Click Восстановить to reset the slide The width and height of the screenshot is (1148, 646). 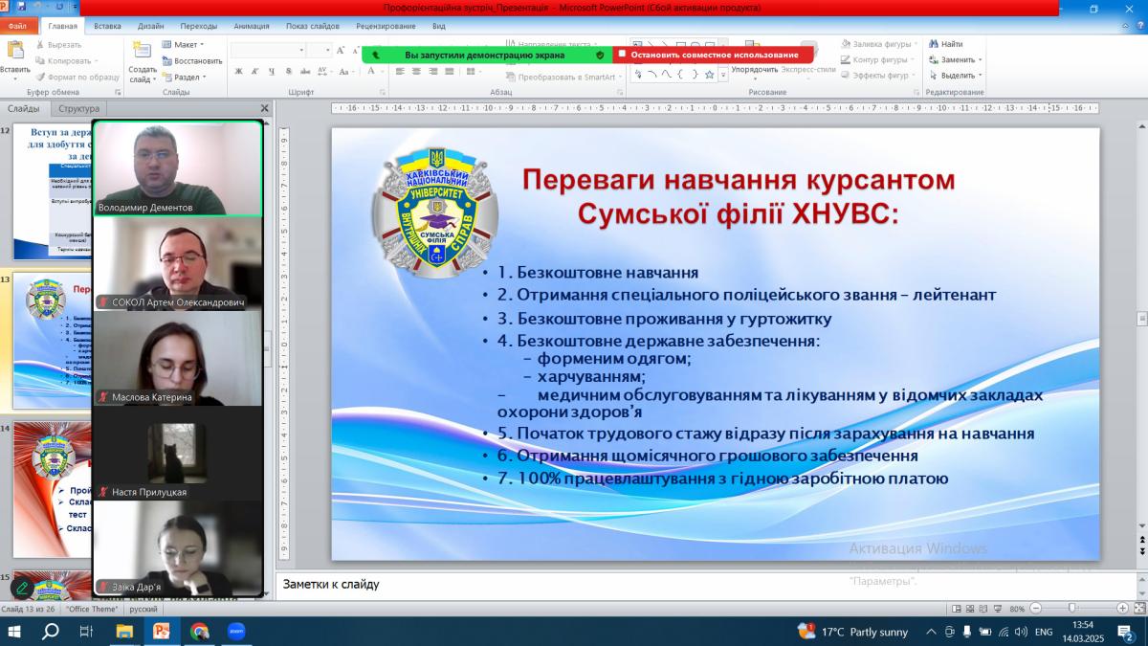(x=192, y=60)
